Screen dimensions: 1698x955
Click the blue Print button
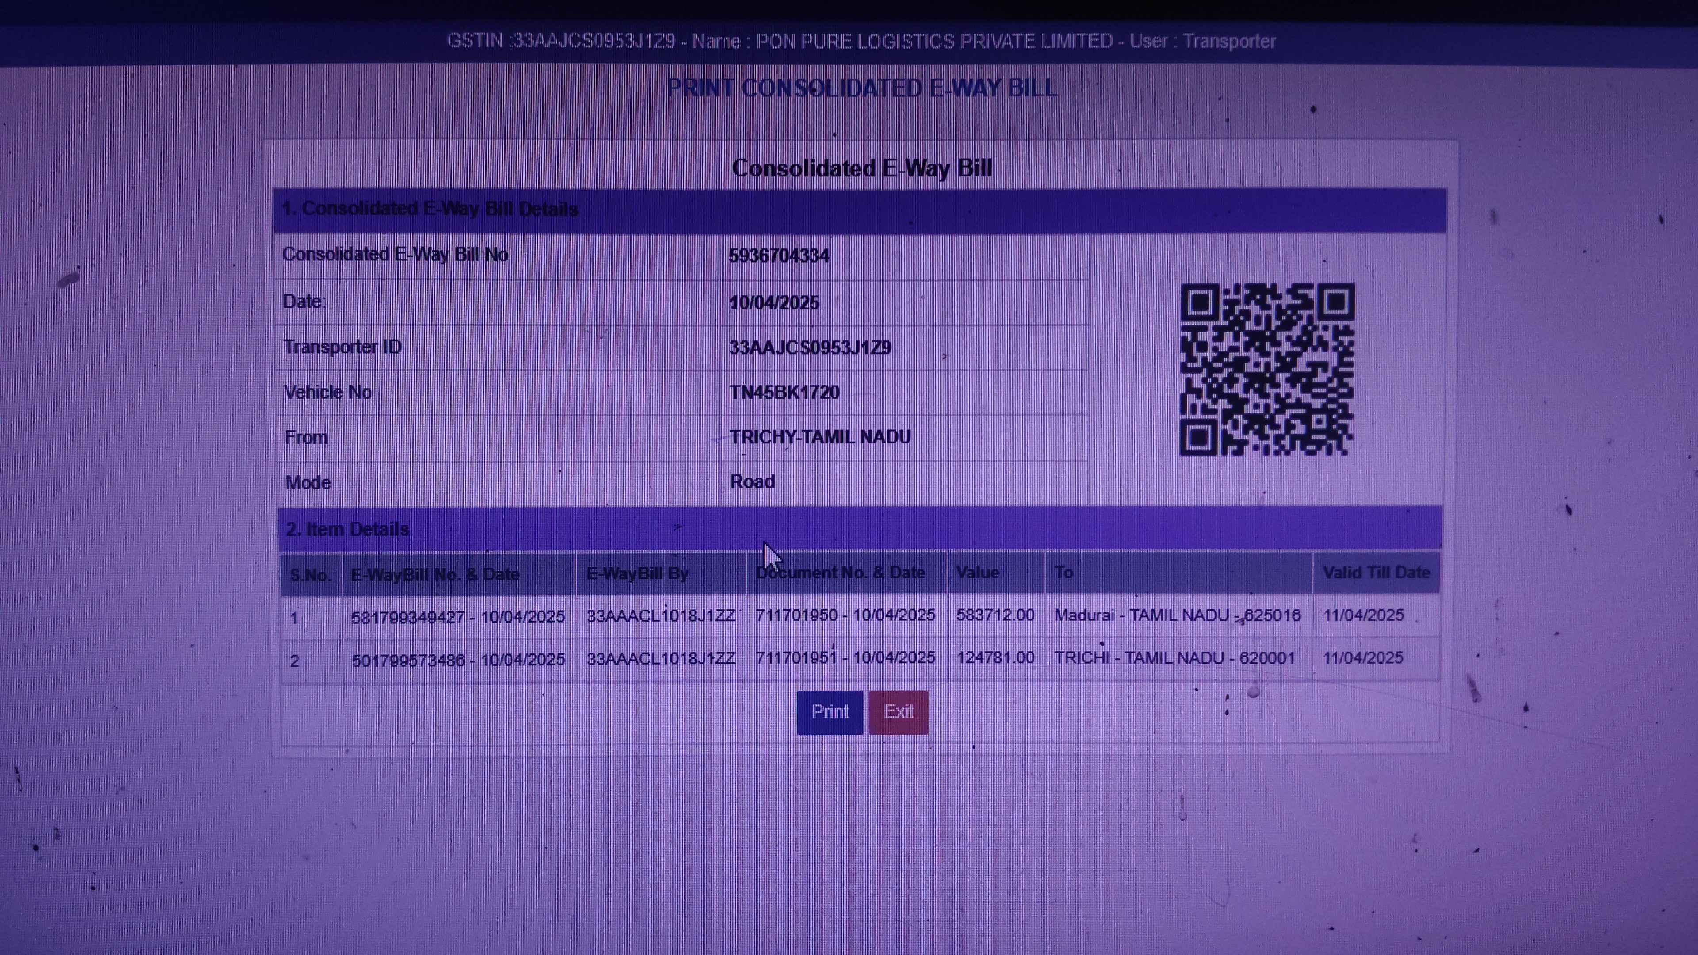click(x=829, y=712)
